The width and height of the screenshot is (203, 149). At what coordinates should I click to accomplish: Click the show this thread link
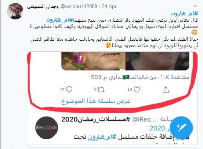click(x=96, y=101)
